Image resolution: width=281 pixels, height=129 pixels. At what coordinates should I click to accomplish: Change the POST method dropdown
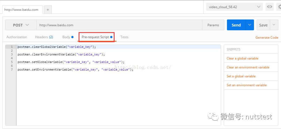(21, 25)
